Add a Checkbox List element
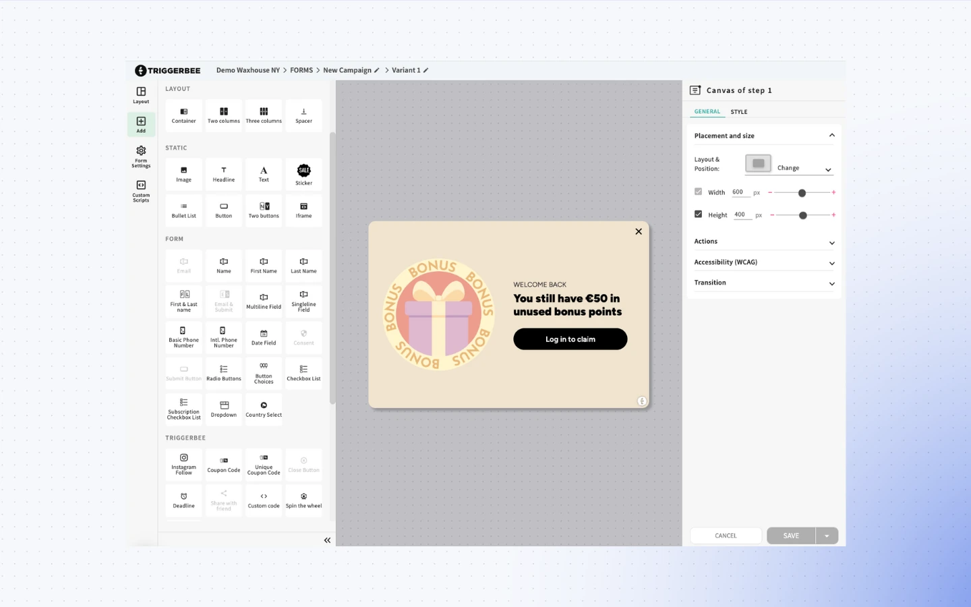Viewport: 971px width, 607px height. tap(303, 374)
